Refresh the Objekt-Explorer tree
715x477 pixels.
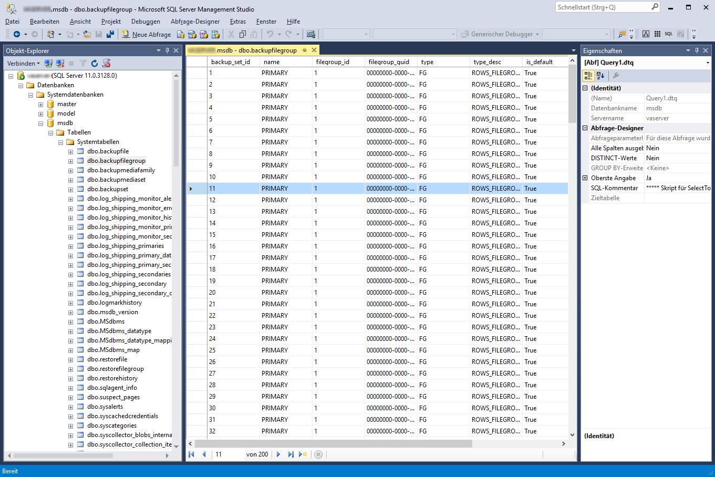(95, 63)
